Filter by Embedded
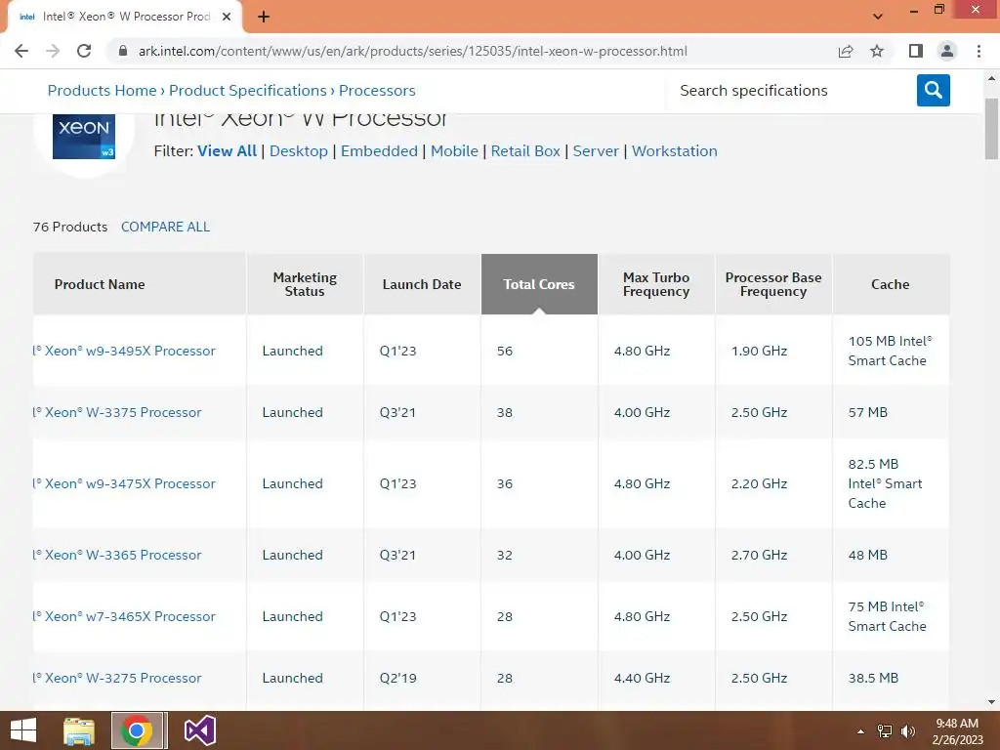1000x750 pixels. (x=379, y=151)
